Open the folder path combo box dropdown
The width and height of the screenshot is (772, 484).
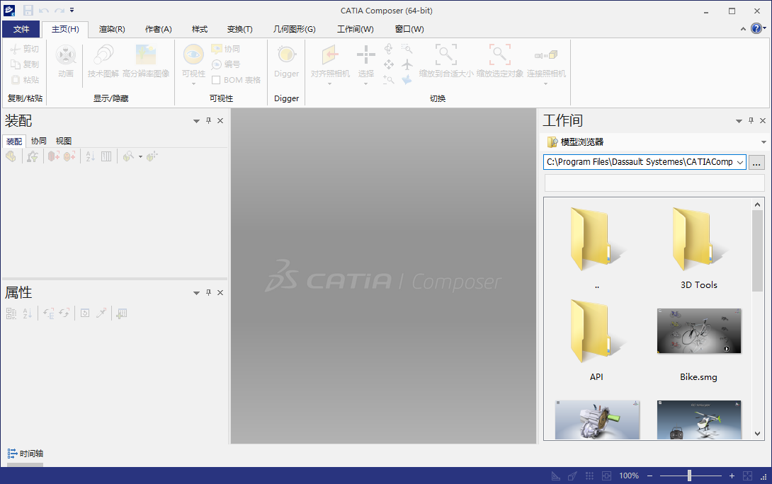740,162
